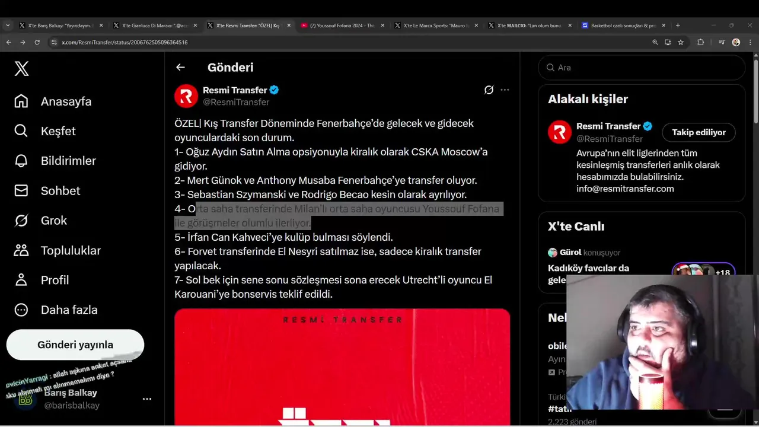Viewport: 759px width, 427px height.
Task: Click the +18 listeners avatar group
Action: click(x=704, y=273)
